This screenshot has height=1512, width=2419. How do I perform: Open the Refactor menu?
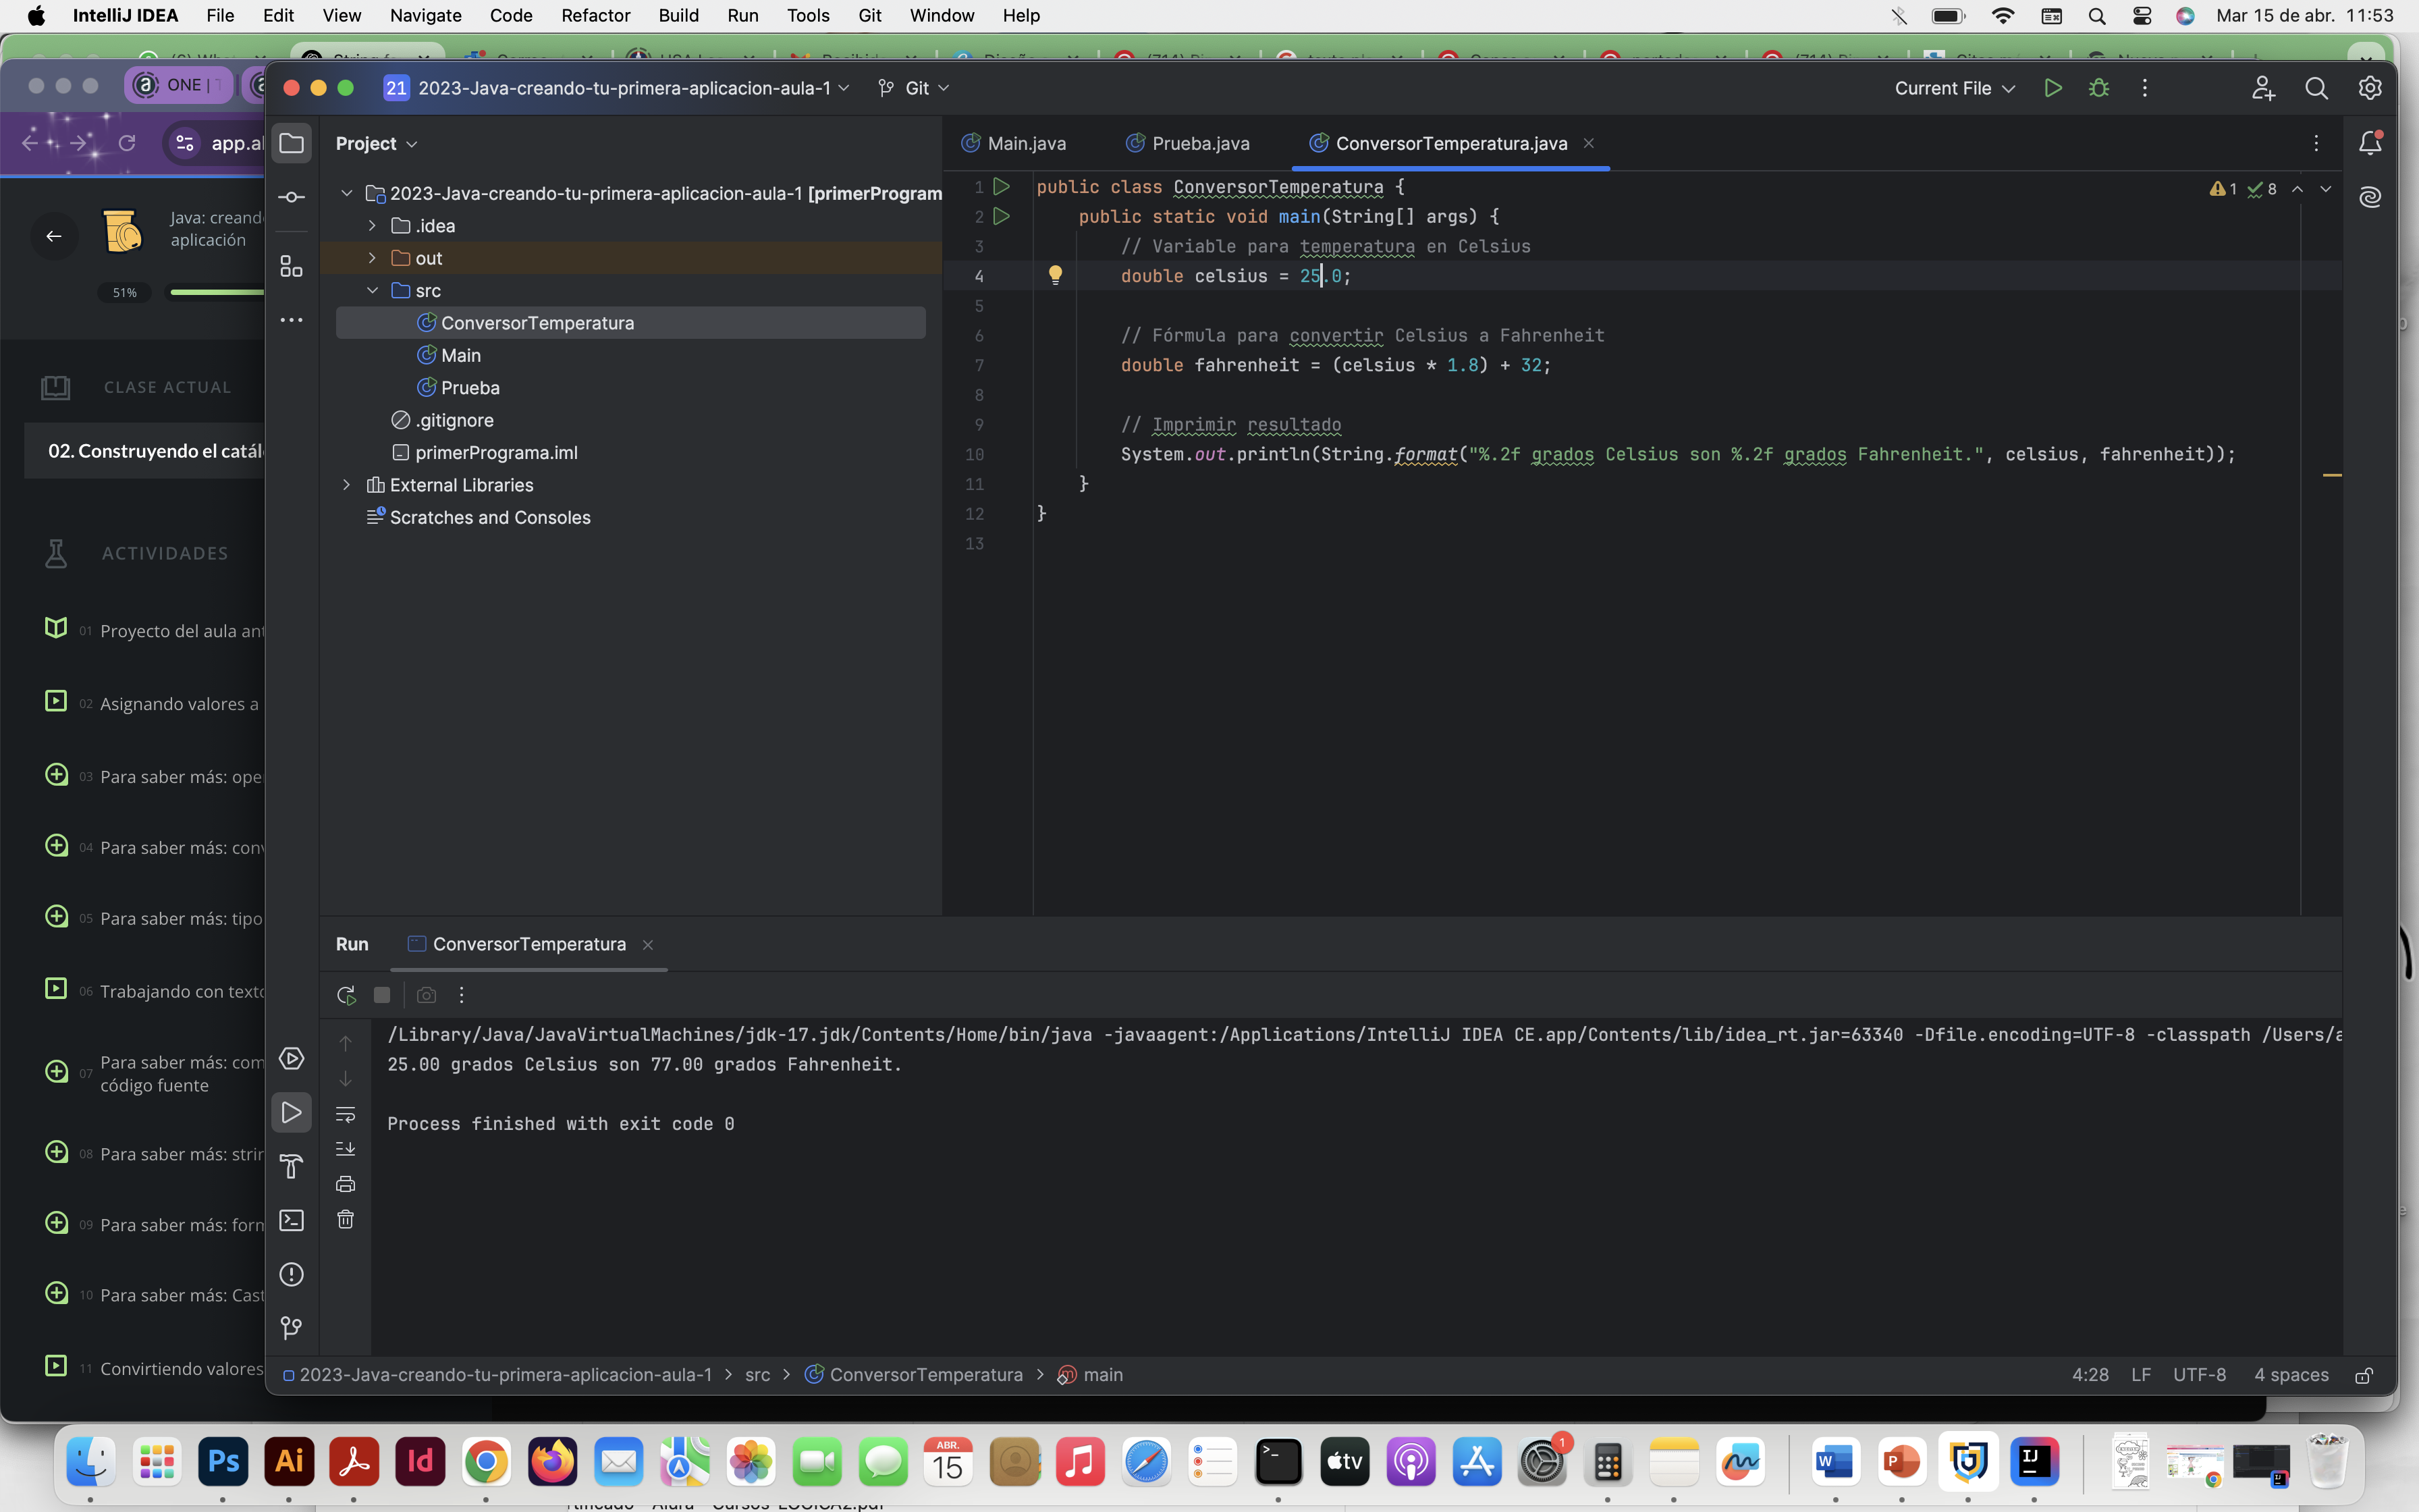pyautogui.click(x=596, y=15)
